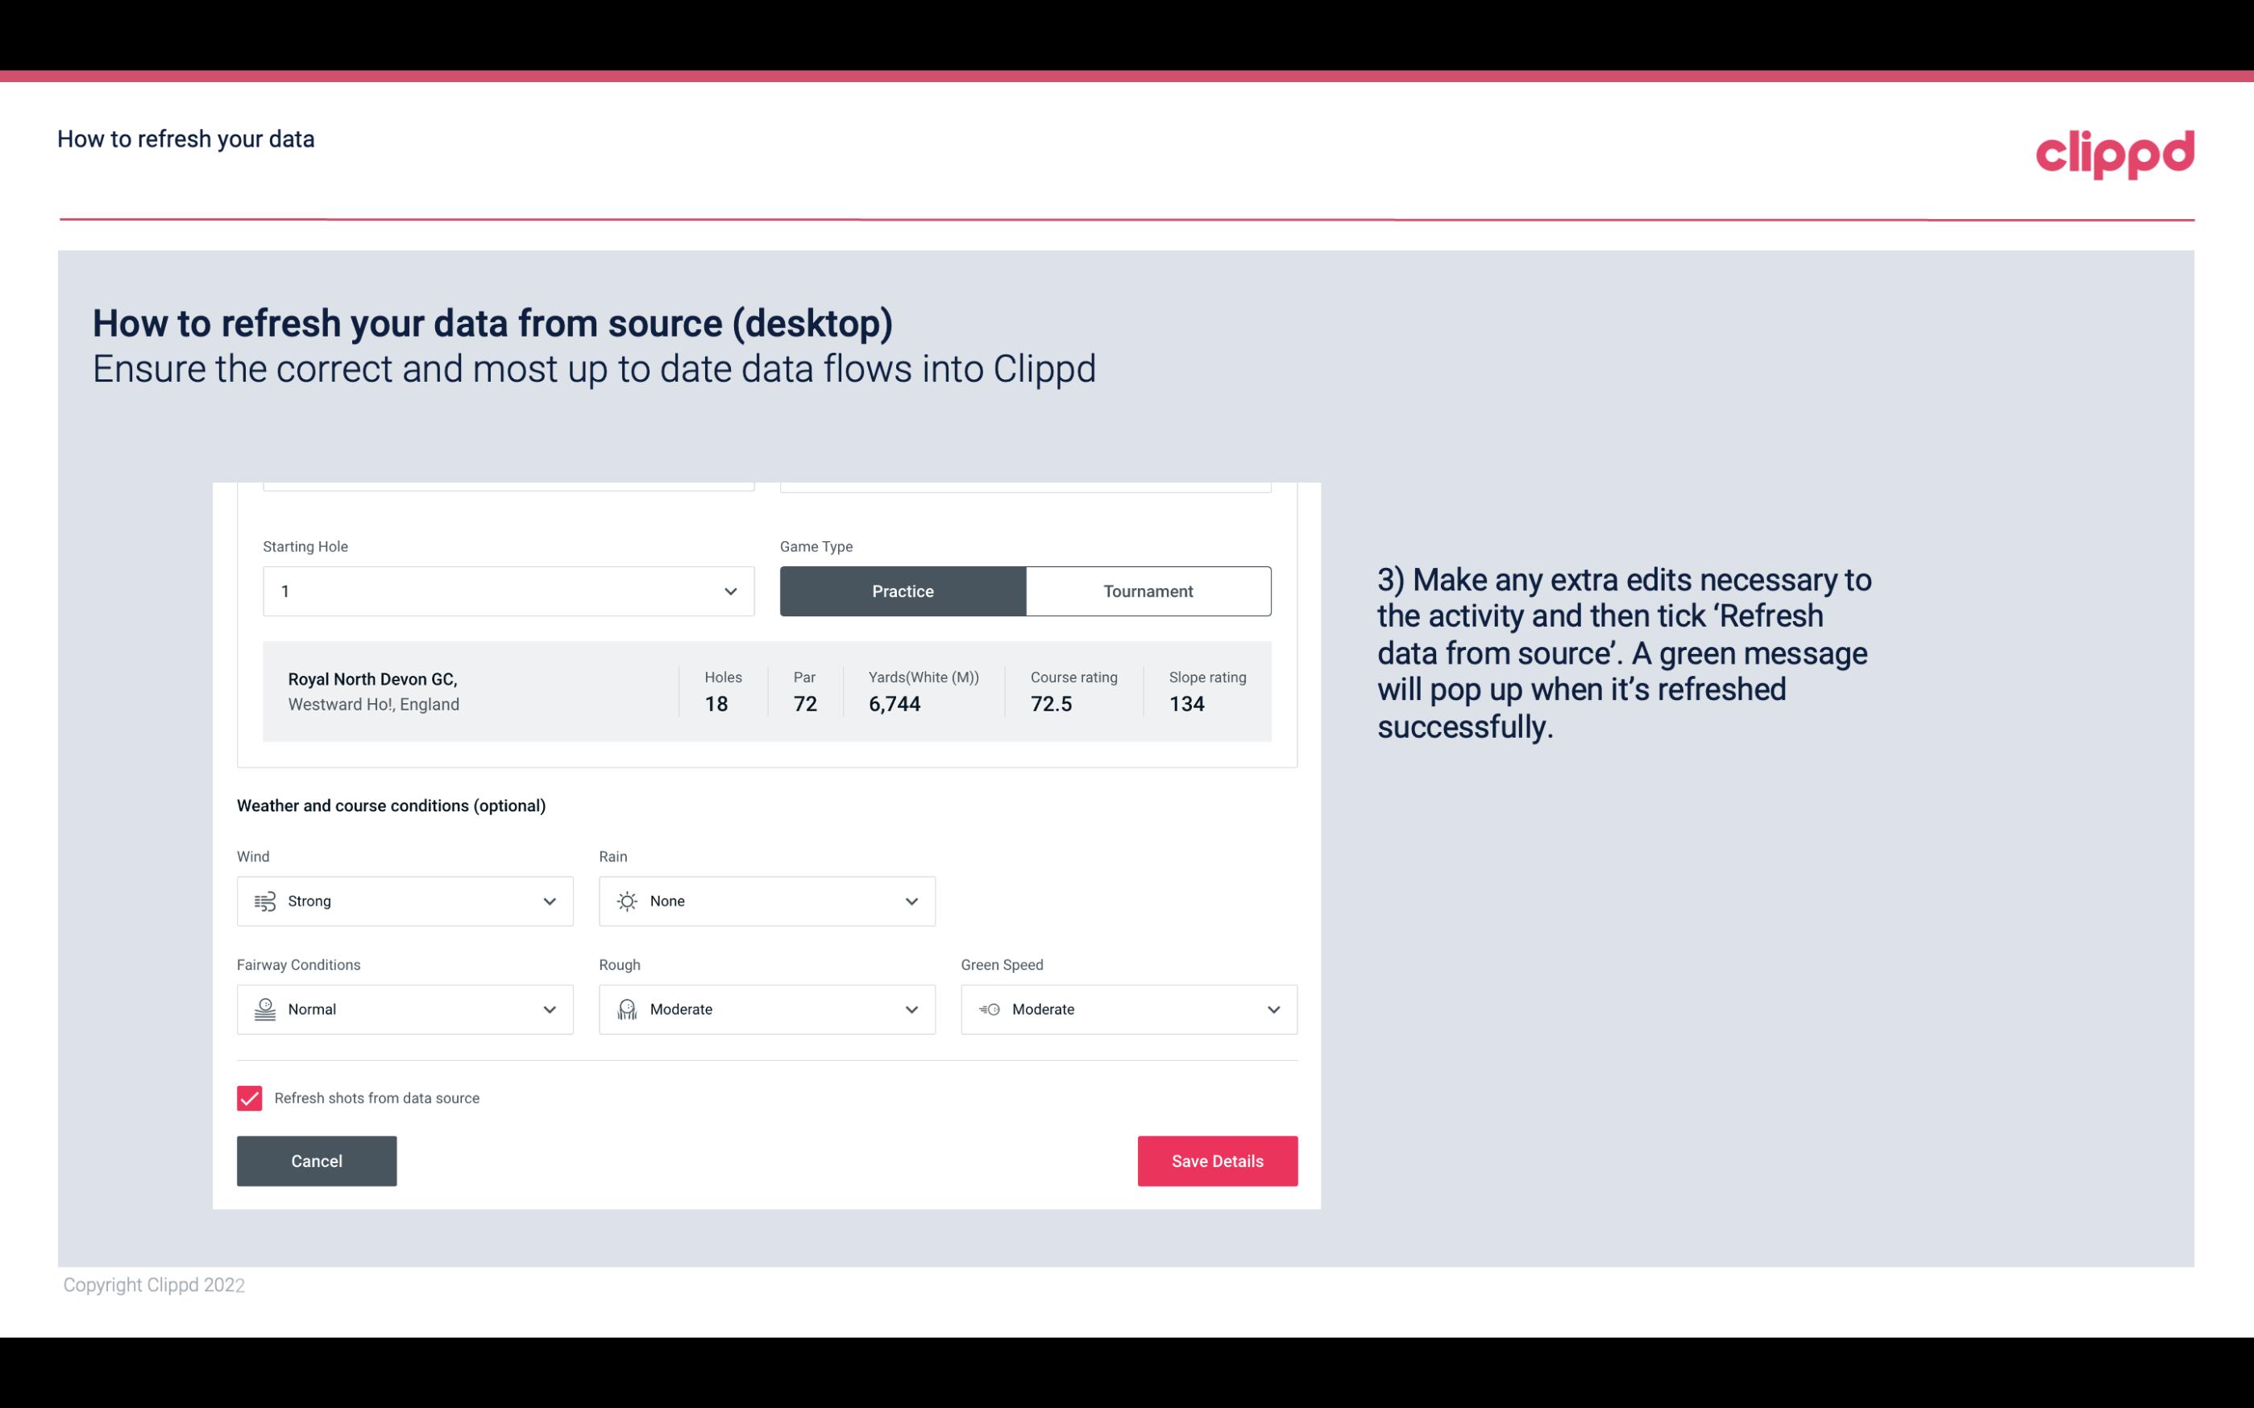Click the fairway conditions icon

pos(263,1009)
